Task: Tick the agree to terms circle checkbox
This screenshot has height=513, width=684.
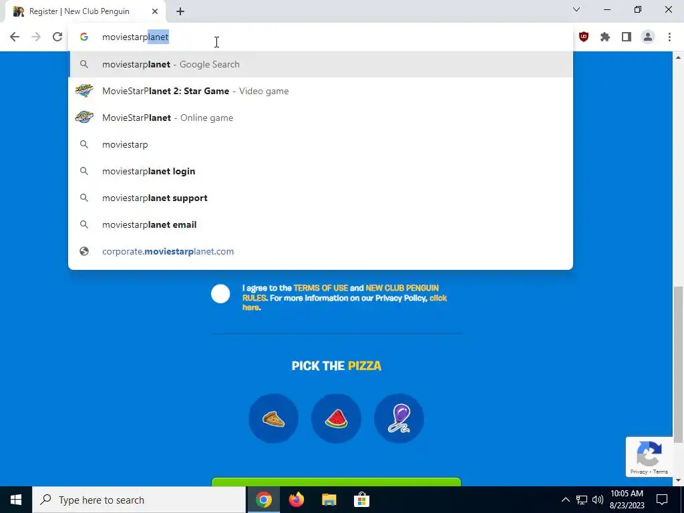Action: (220, 294)
